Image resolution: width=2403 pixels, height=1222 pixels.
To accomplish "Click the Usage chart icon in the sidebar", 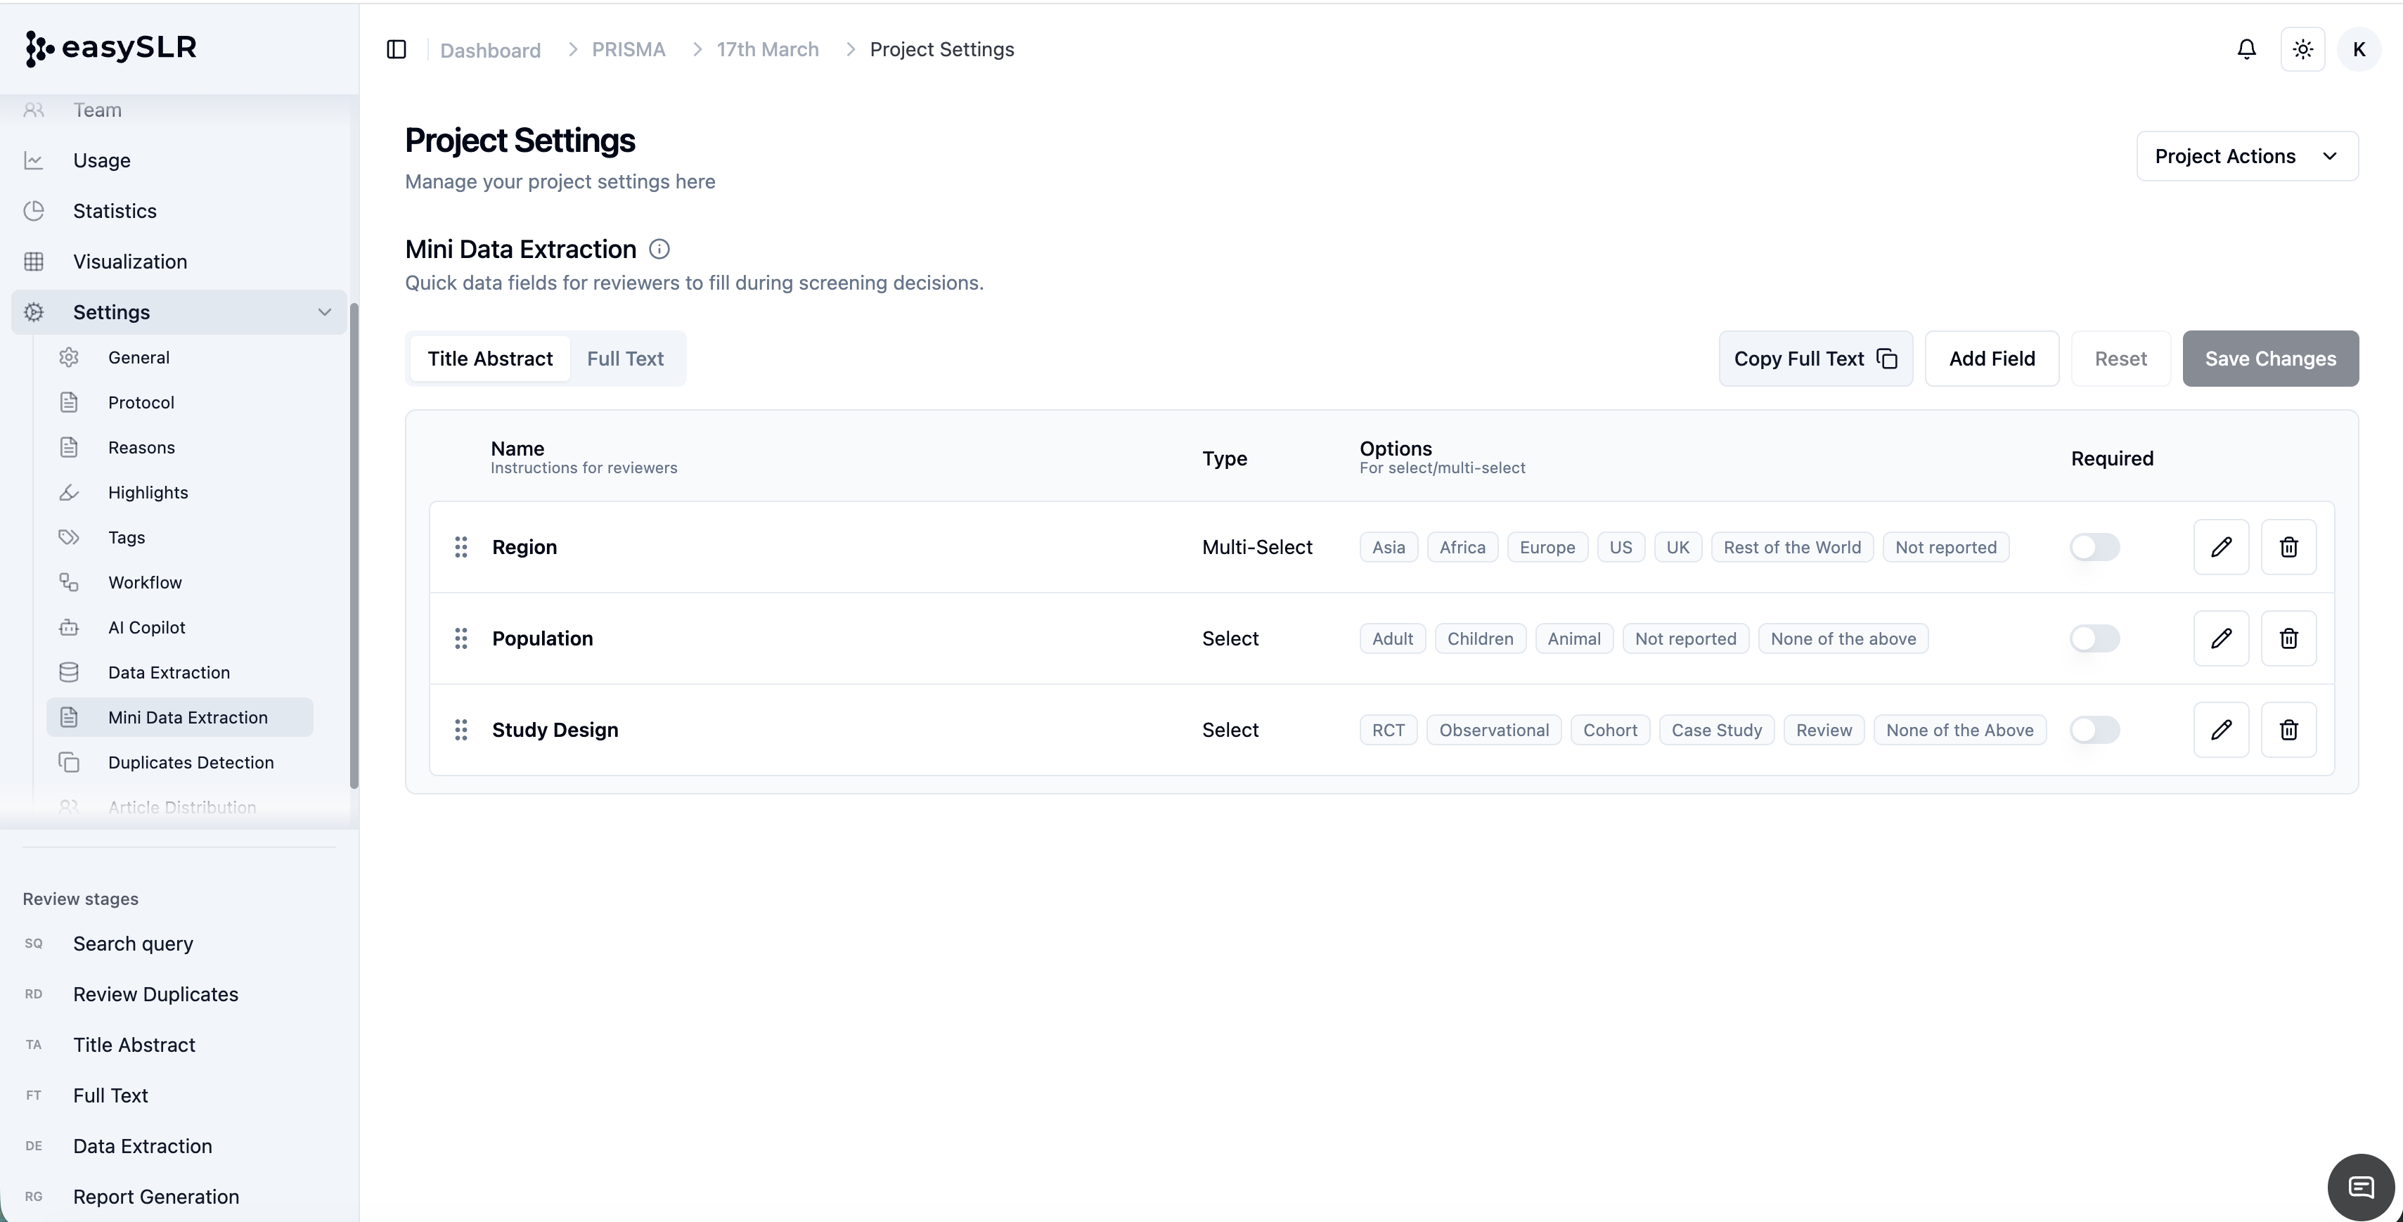I will [34, 160].
